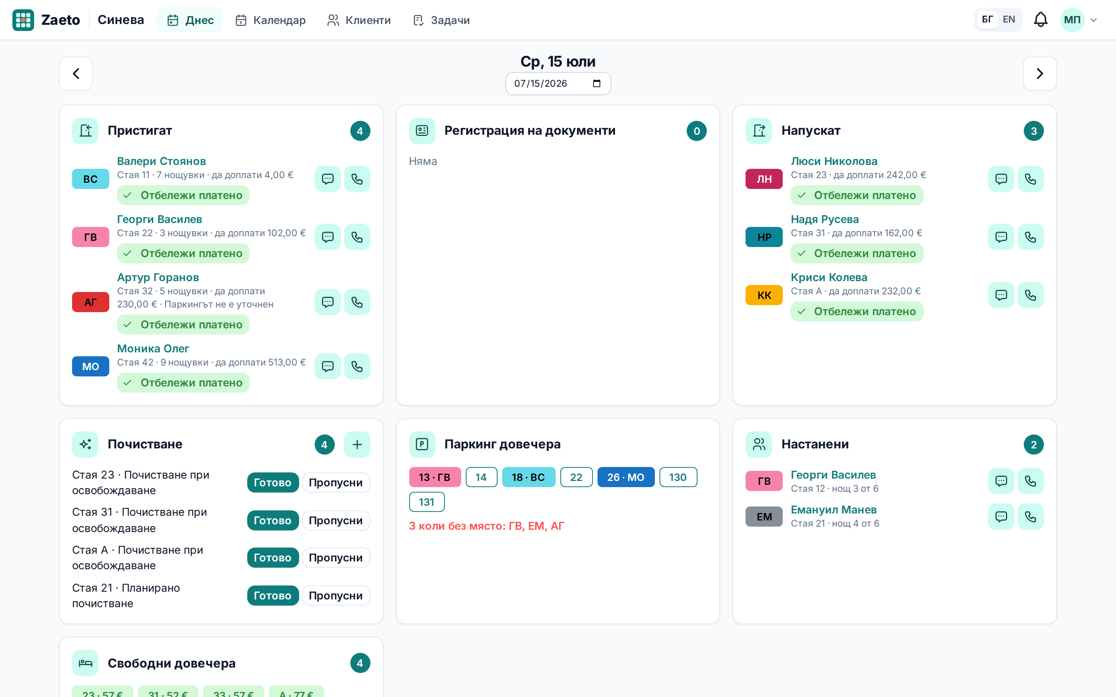
Task: Open message icon for Моника Олег
Action: (x=327, y=366)
